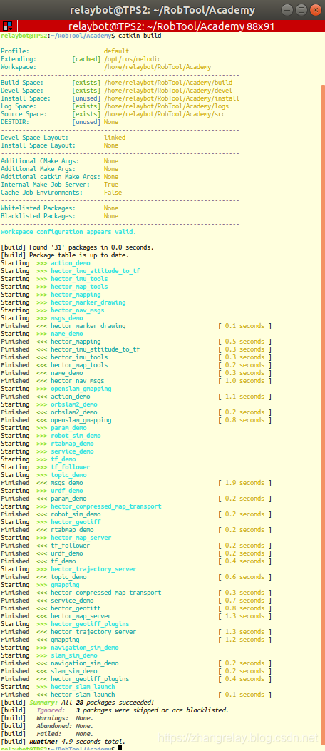Click the Build Space path ending in '/build'

168,83
